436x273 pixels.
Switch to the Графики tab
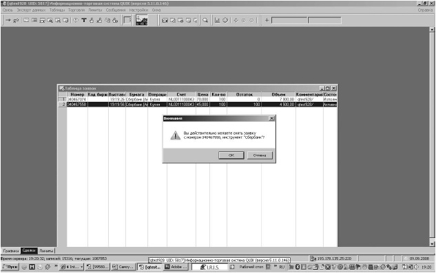click(11, 251)
